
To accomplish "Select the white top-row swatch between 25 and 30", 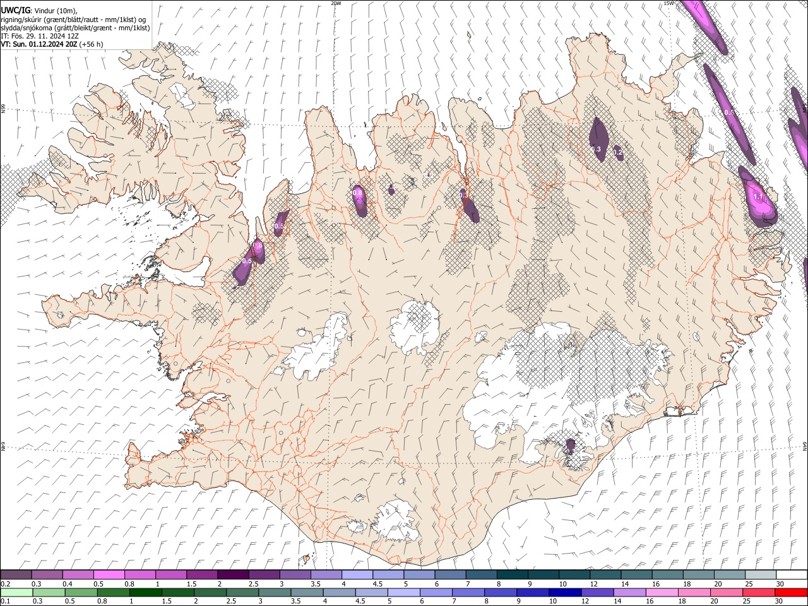I will (x=760, y=575).
